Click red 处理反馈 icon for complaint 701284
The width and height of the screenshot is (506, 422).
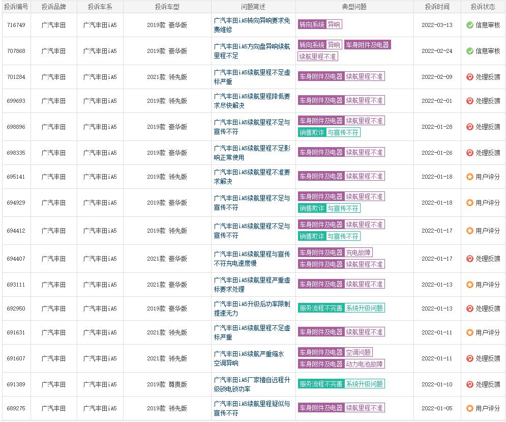(x=470, y=77)
